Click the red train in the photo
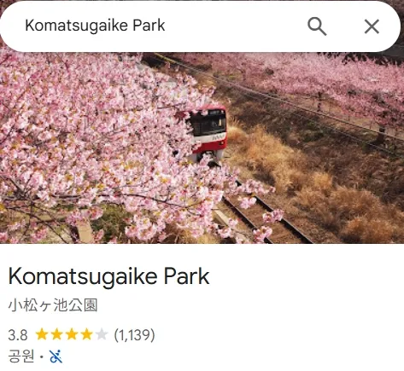This screenshot has height=371, width=404. pyautogui.click(x=208, y=132)
